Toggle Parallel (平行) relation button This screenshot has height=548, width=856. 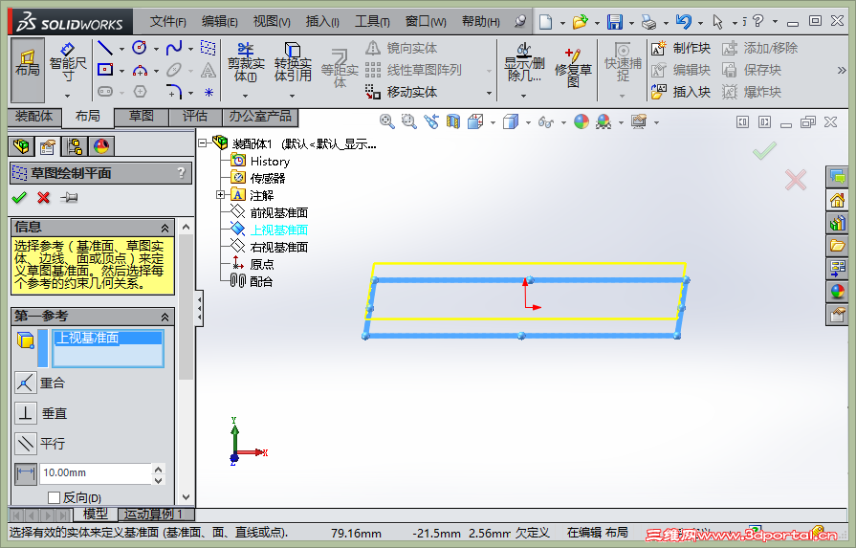point(25,443)
